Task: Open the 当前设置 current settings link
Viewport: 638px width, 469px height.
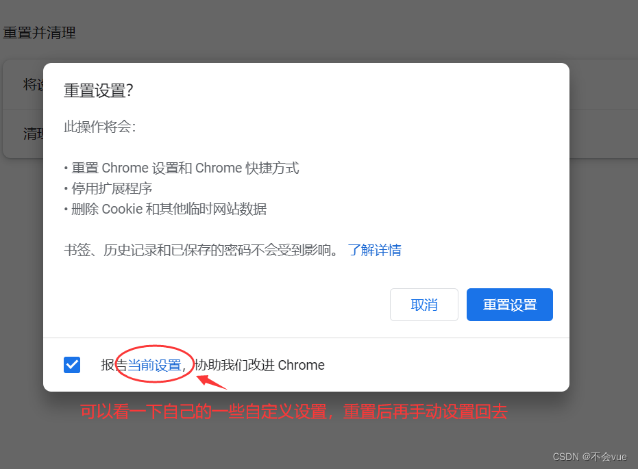Action: [155, 365]
